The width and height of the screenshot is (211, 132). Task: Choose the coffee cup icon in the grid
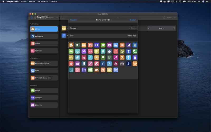point(78,45)
